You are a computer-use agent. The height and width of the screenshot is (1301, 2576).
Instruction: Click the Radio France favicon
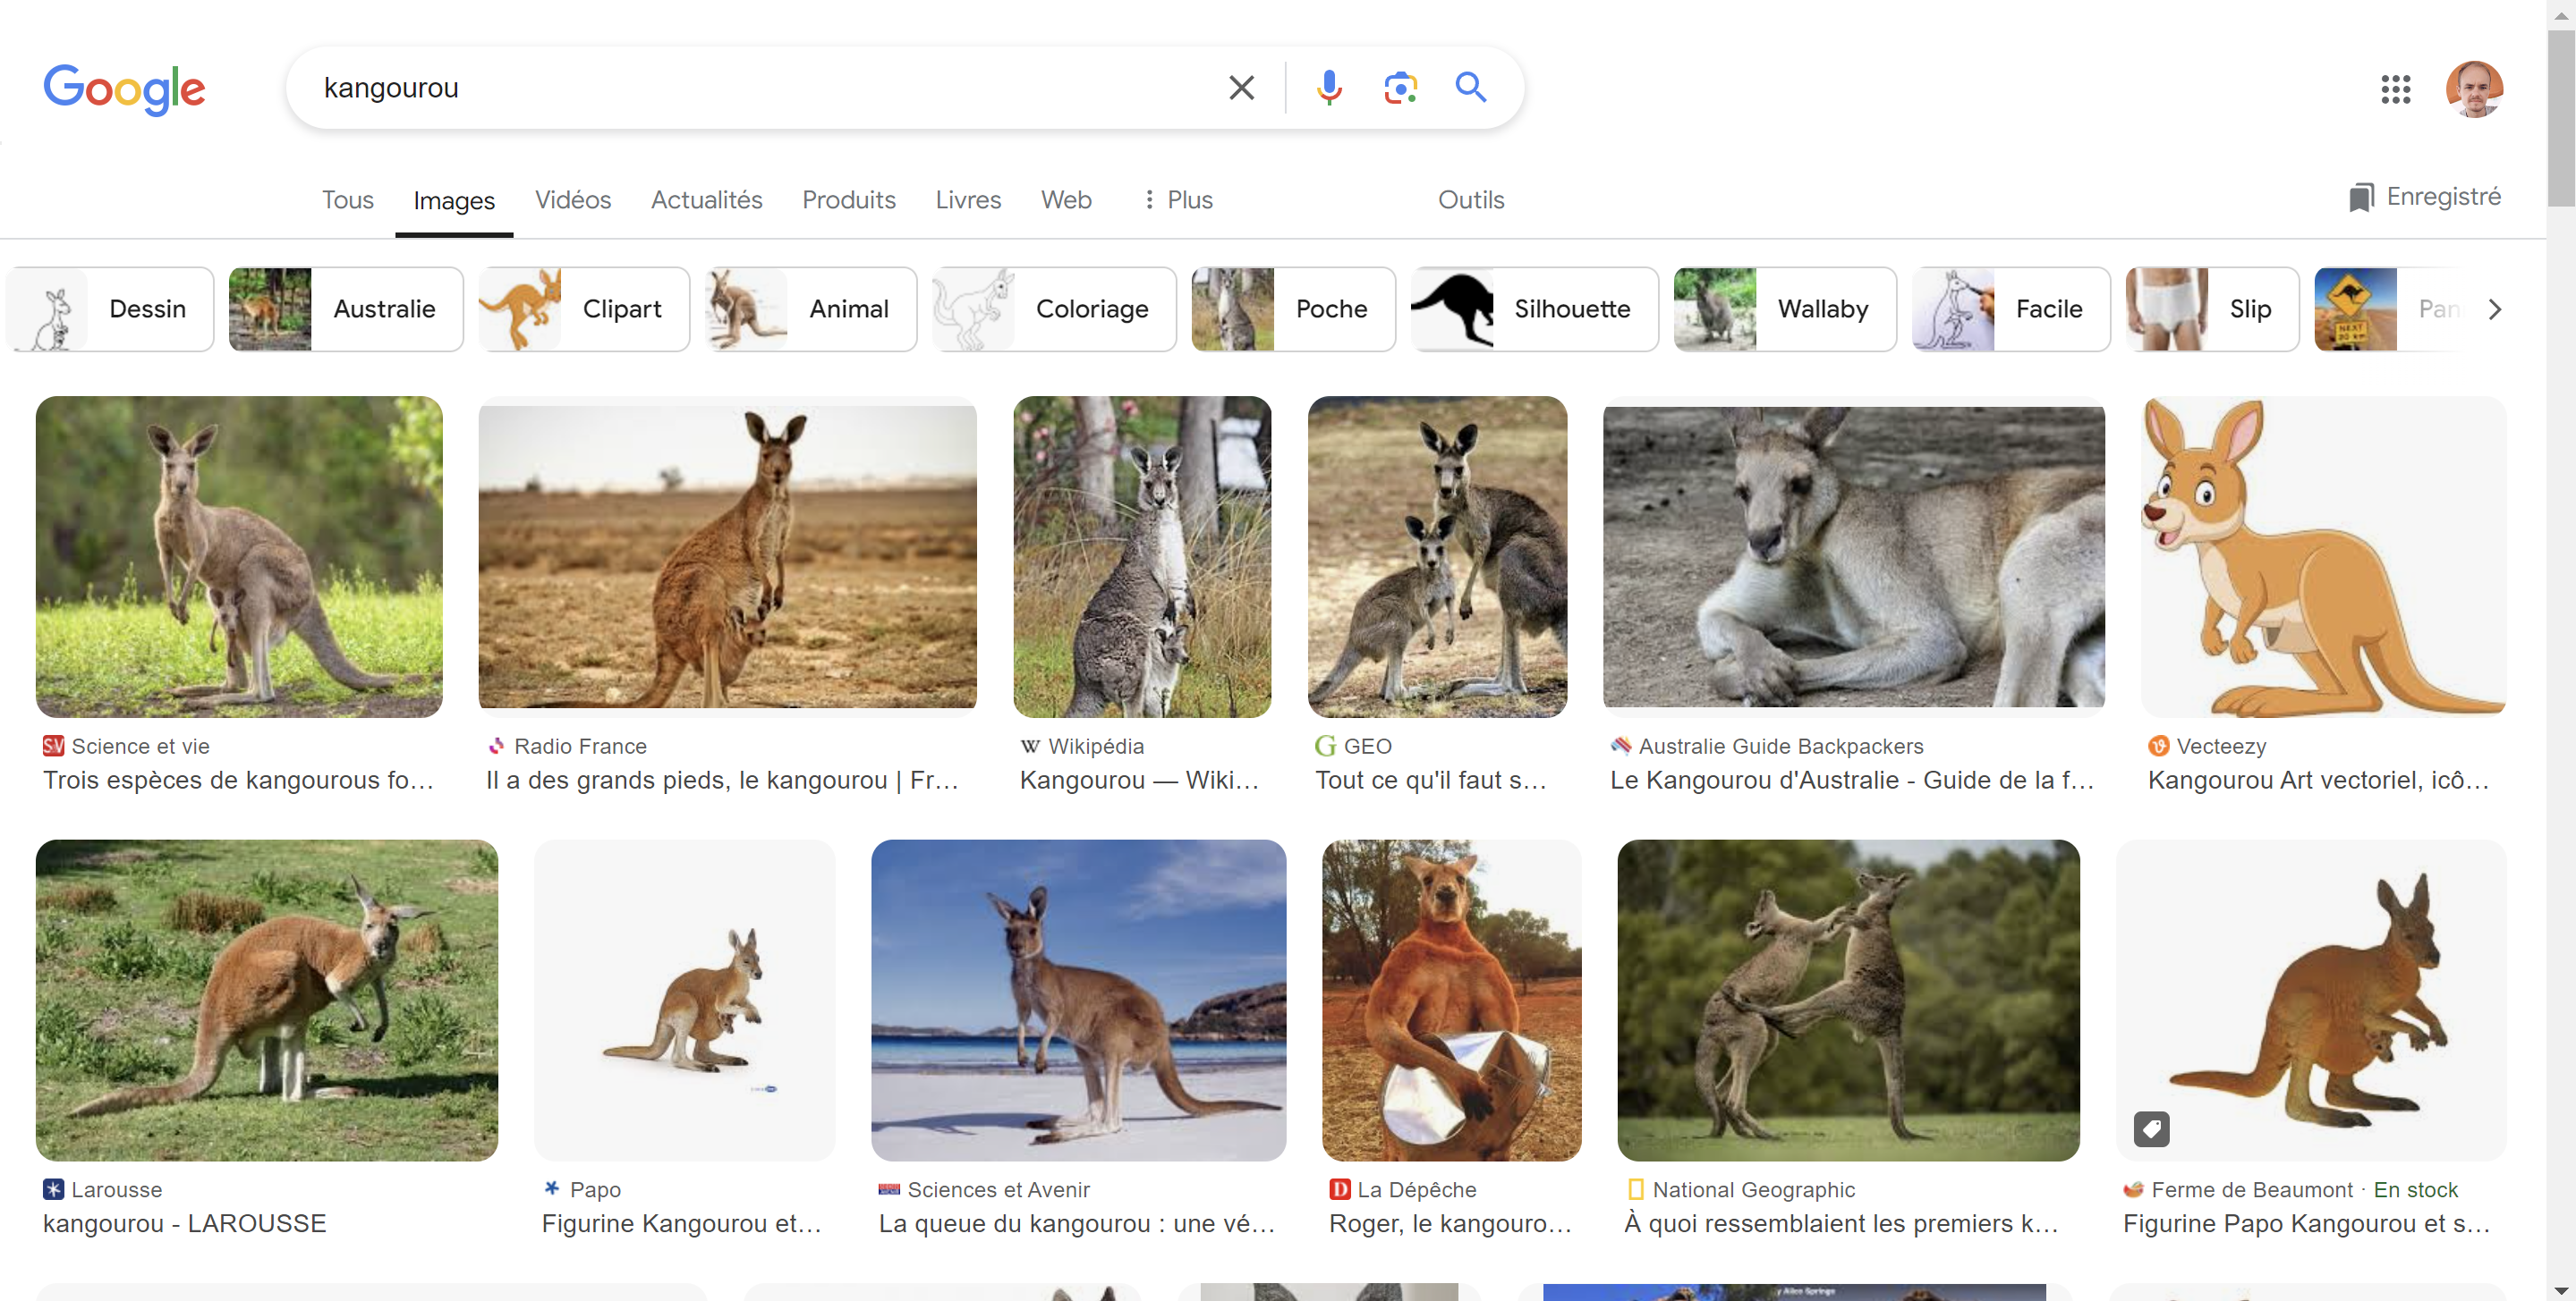click(496, 746)
